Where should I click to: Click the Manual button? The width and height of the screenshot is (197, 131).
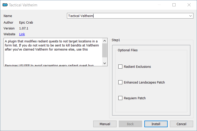(105, 124)
